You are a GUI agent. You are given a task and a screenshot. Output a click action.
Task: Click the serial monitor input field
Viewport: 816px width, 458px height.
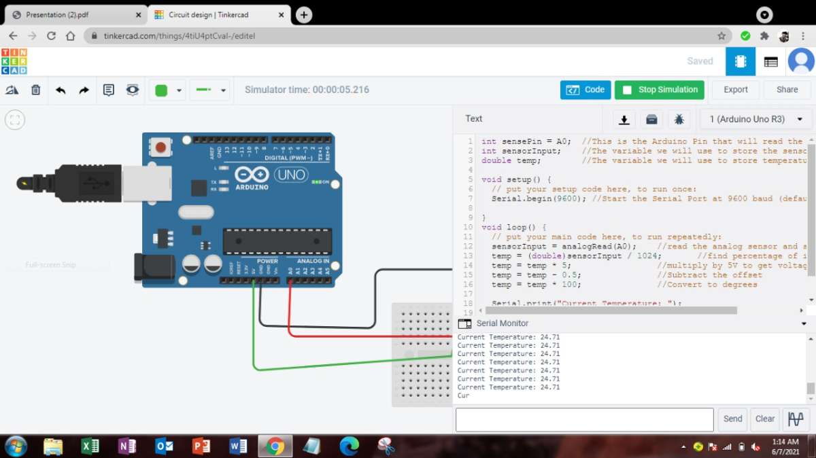click(x=584, y=419)
